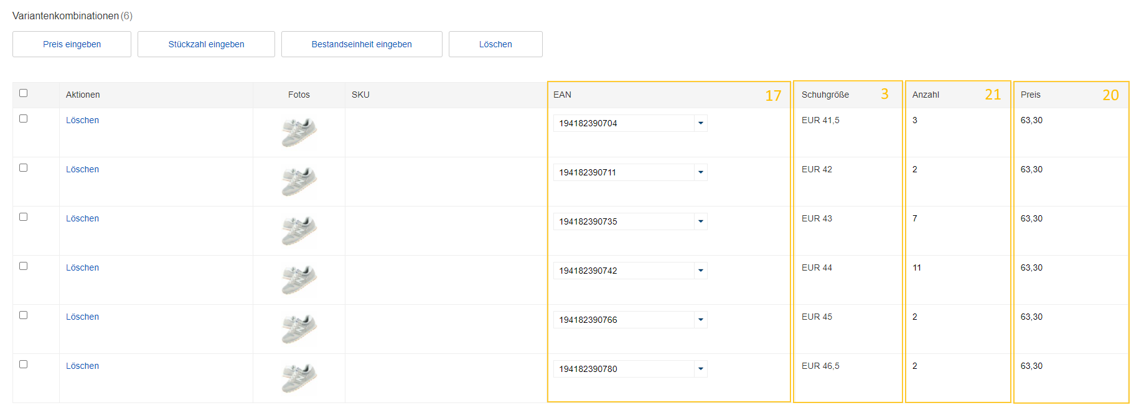This screenshot has width=1144, height=418.
Task: Focus the EAN field showing 194182390766
Action: pos(622,320)
